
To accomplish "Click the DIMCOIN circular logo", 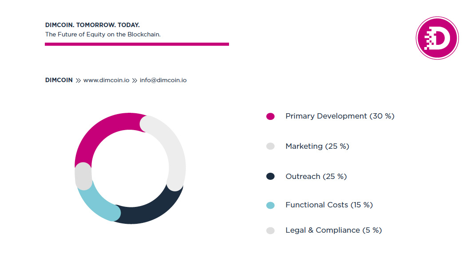I will point(437,38).
